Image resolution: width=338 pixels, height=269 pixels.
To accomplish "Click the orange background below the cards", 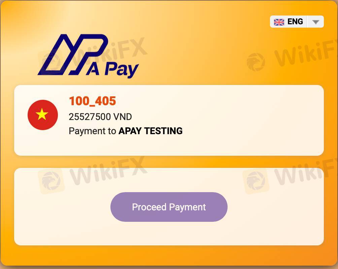I will coord(169,256).
